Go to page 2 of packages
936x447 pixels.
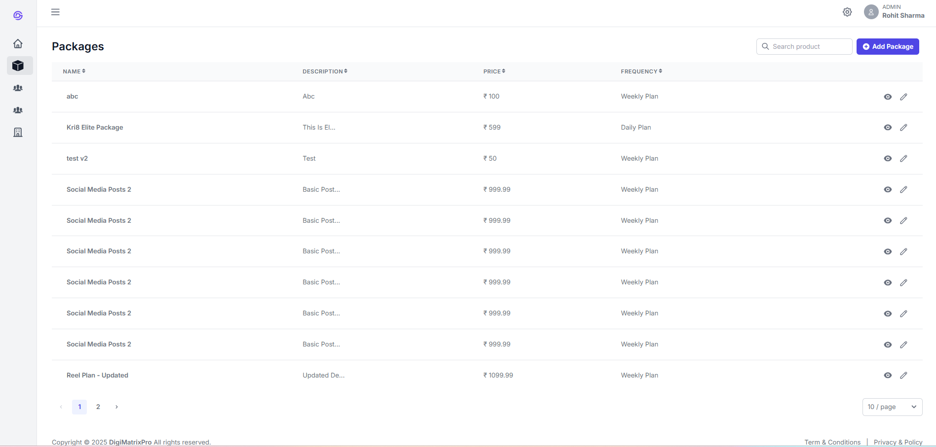(x=98, y=407)
